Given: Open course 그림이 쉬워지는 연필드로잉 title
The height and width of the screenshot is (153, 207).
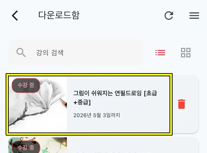Looking at the screenshot, I should [115, 98].
